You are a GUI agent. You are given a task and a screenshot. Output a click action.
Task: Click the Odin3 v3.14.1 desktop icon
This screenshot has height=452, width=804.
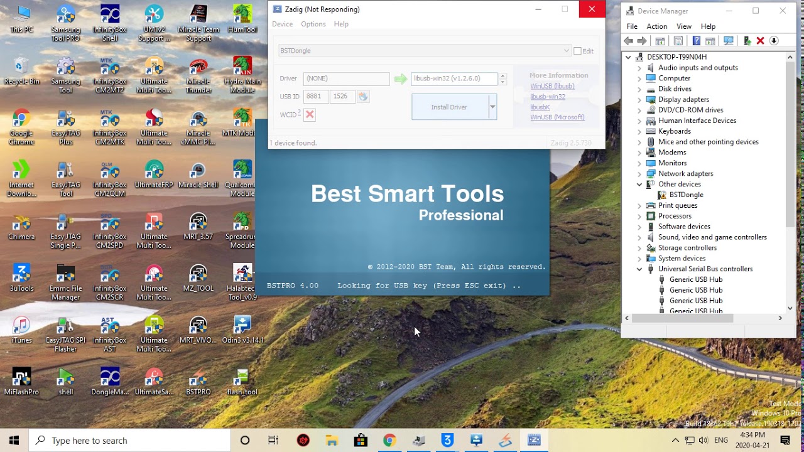click(242, 330)
